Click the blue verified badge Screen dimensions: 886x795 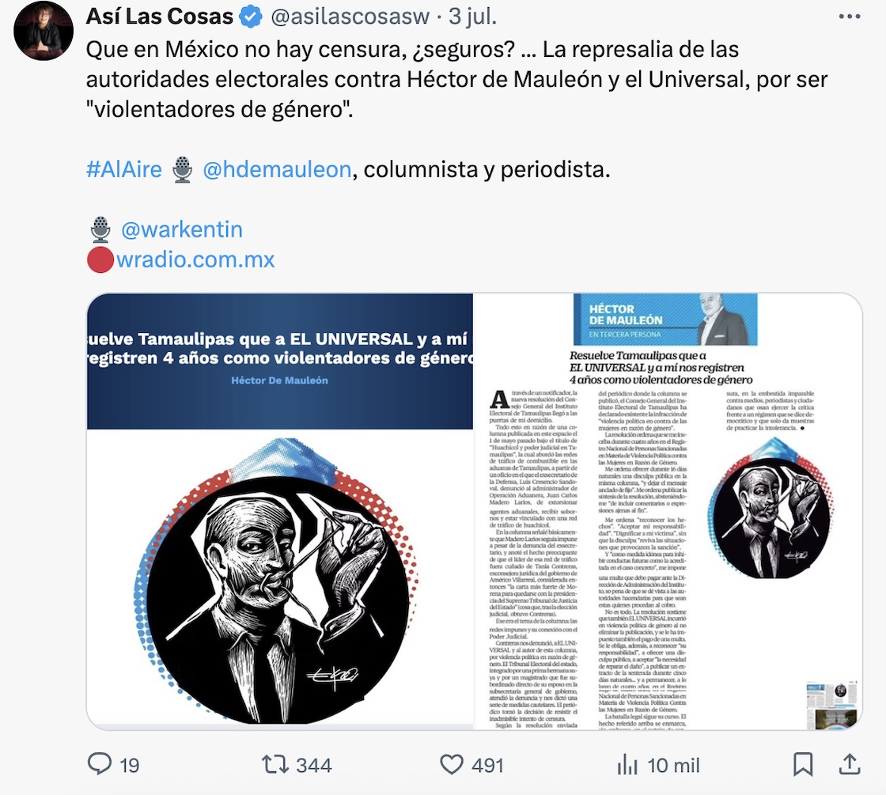[x=251, y=17]
